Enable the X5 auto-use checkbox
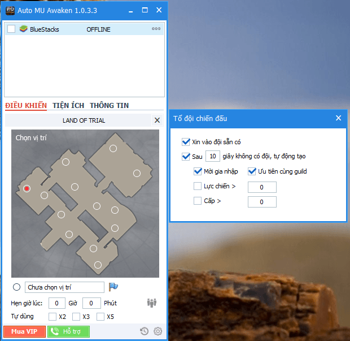 [100, 317]
